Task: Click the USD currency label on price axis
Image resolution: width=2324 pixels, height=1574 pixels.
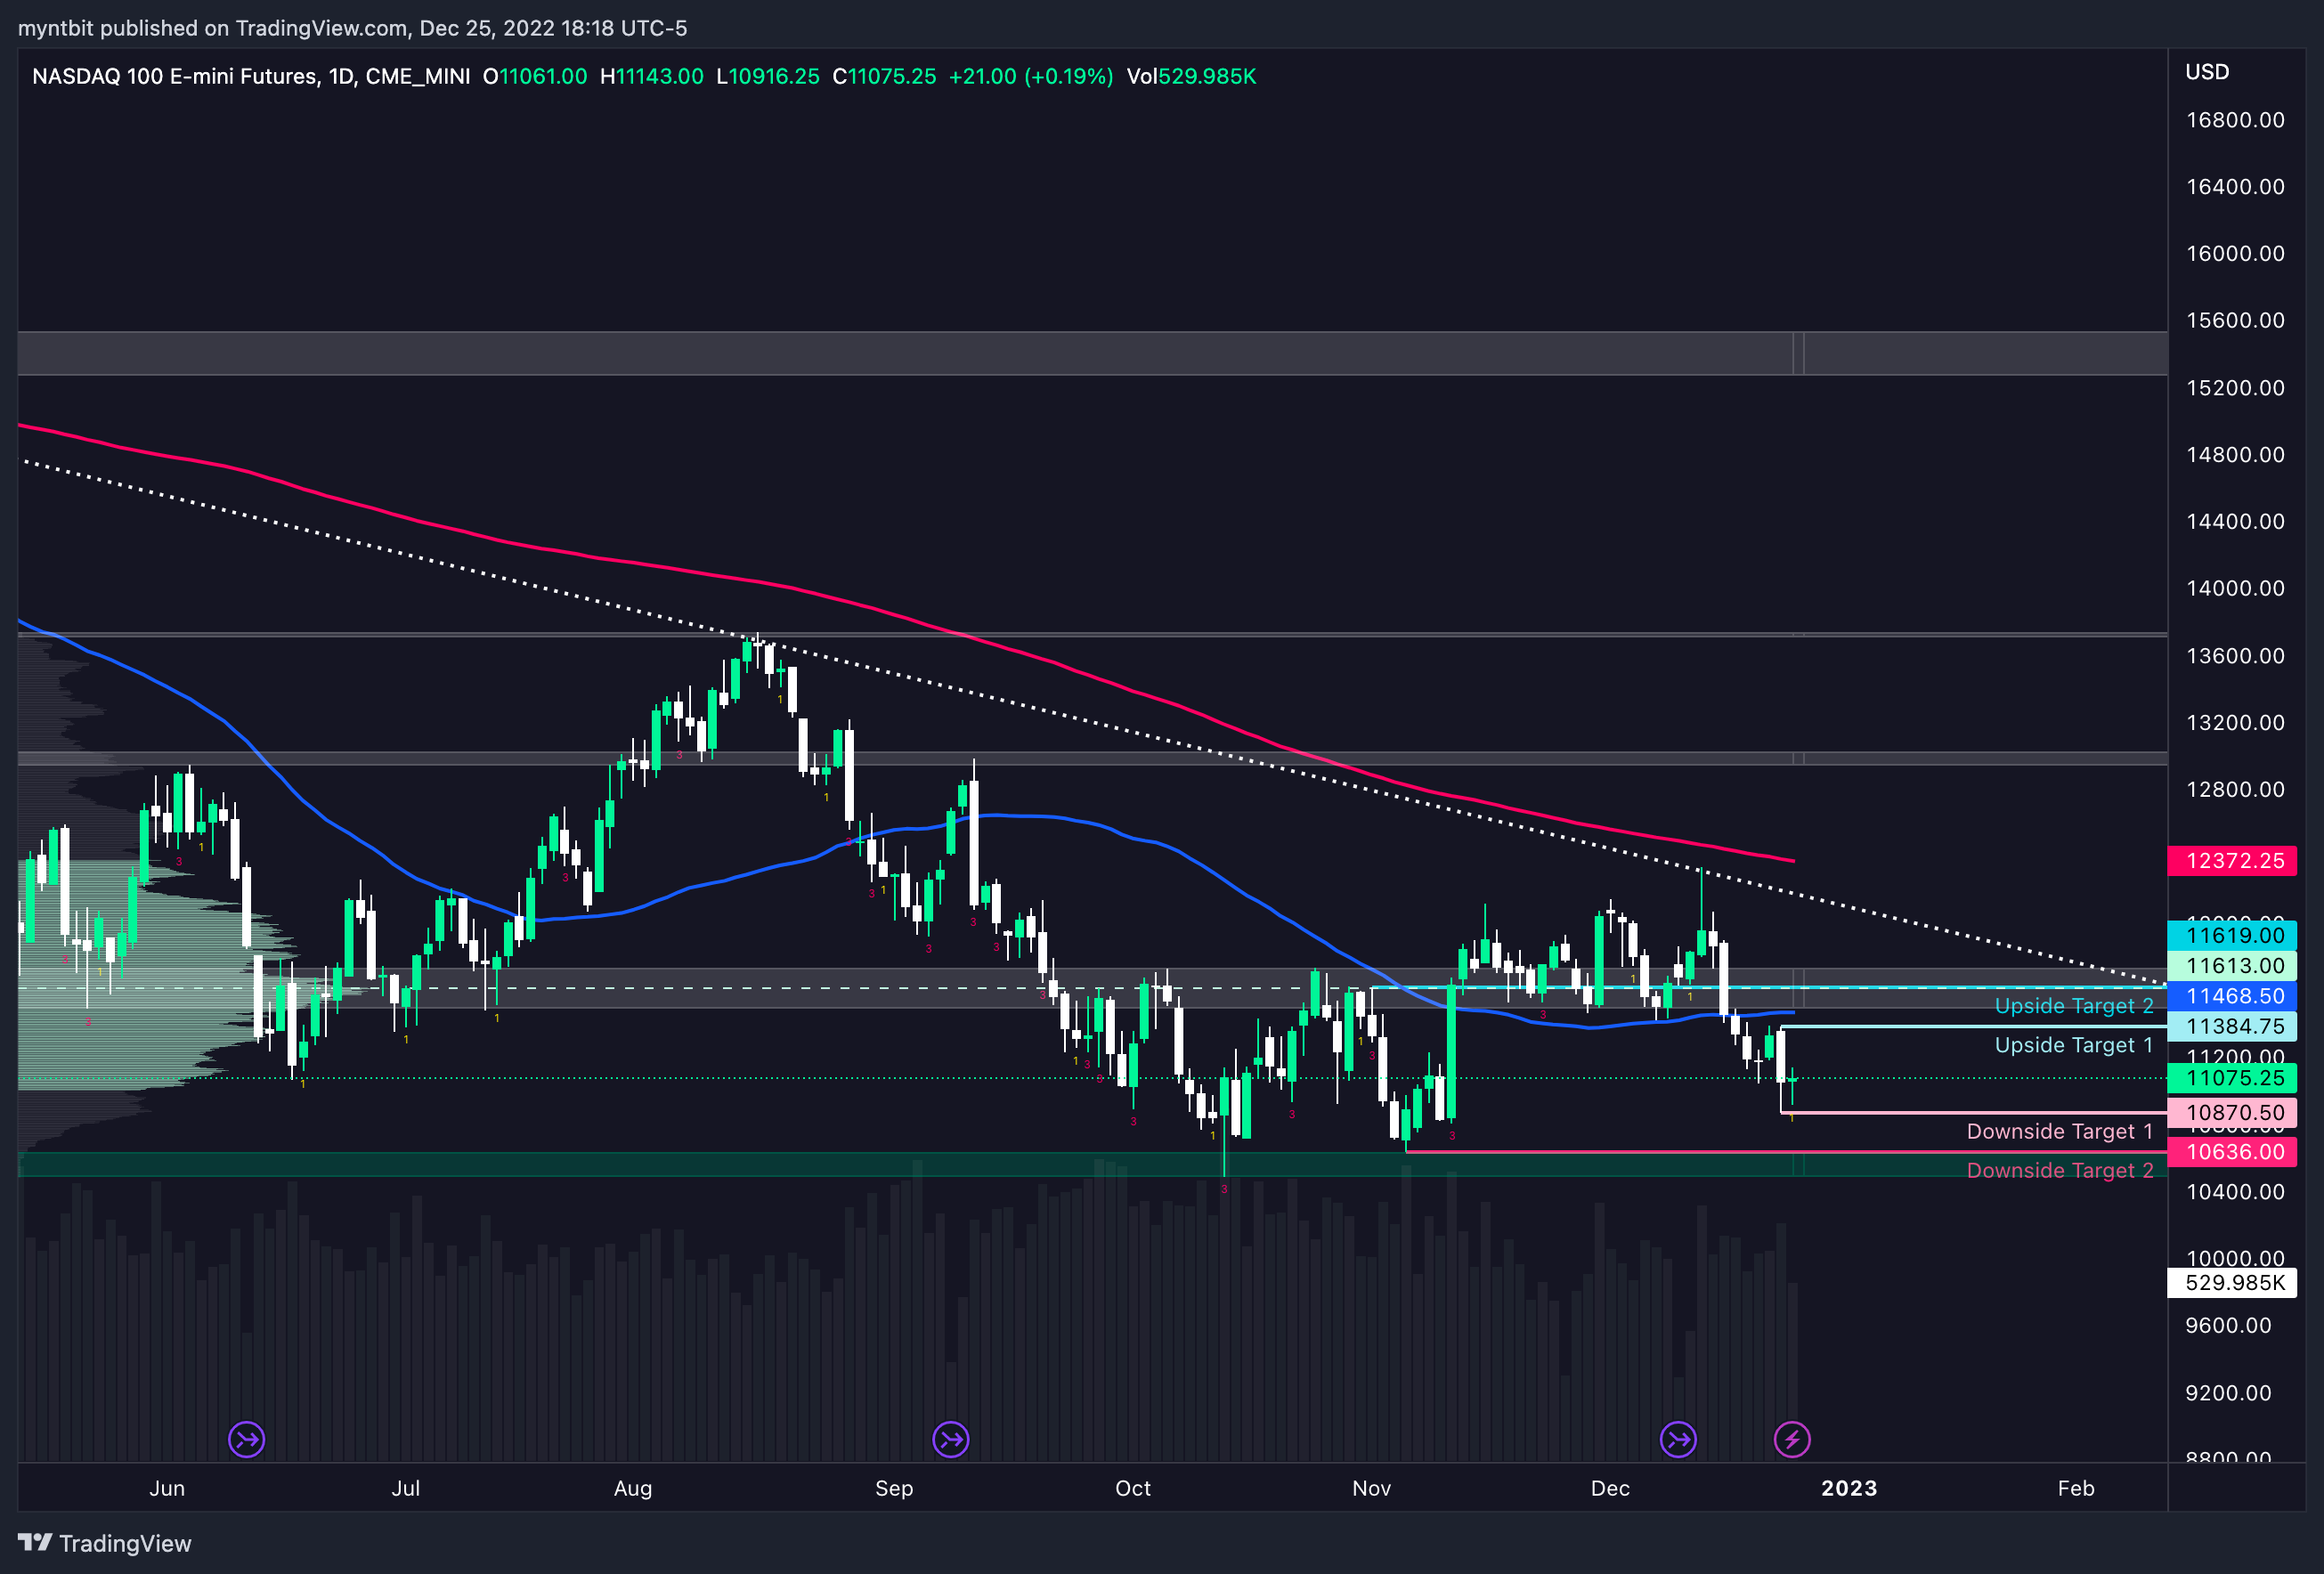Action: tap(2207, 72)
